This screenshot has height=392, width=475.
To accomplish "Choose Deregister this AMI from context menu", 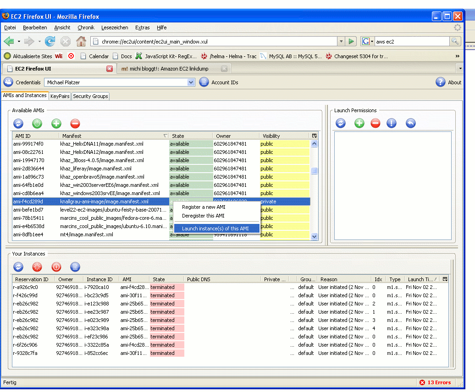I will coord(203,216).
